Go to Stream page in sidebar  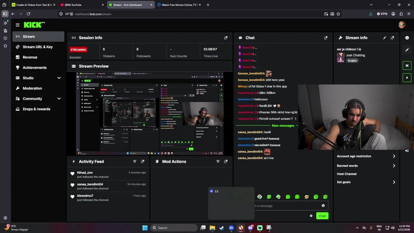(x=38, y=37)
